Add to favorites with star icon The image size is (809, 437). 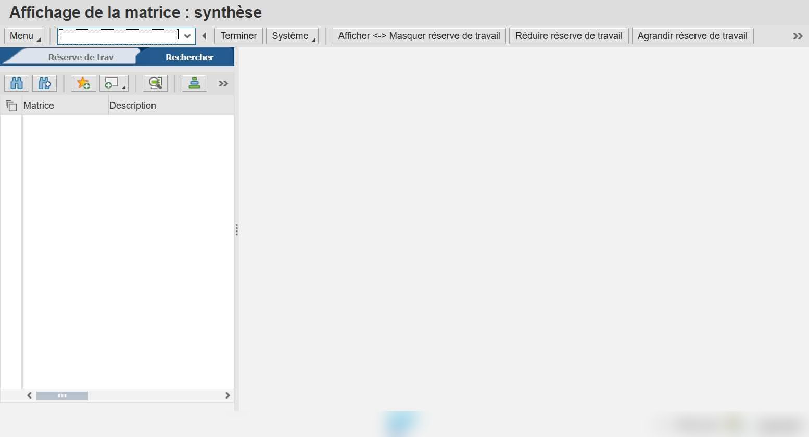pyautogui.click(x=83, y=83)
